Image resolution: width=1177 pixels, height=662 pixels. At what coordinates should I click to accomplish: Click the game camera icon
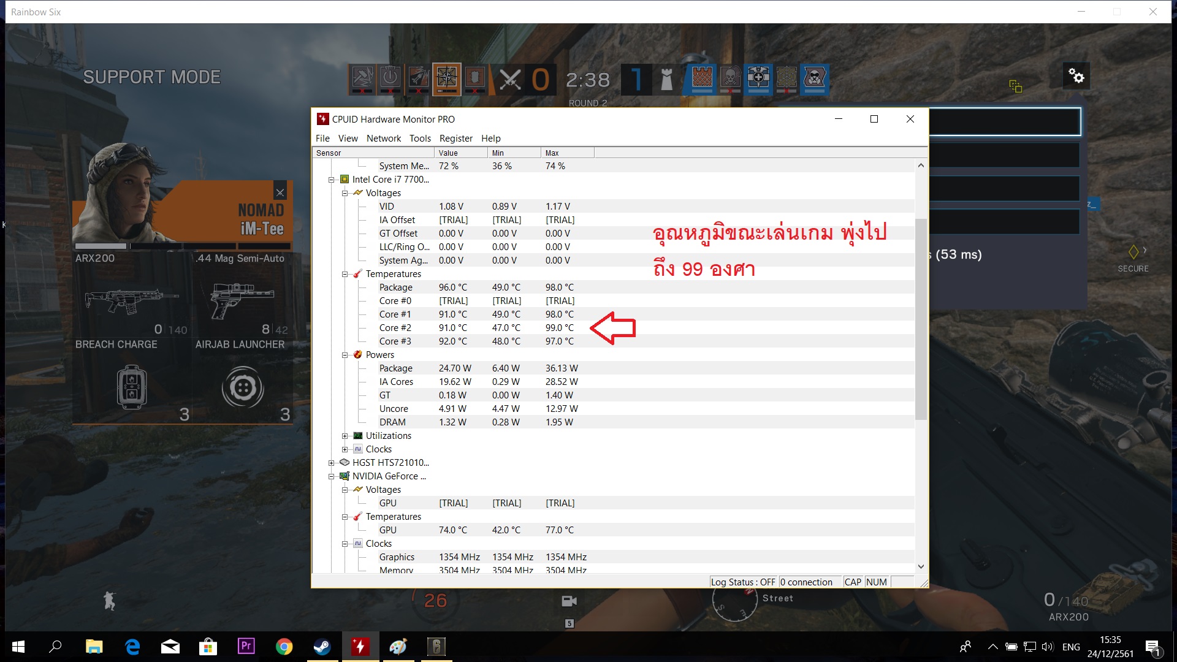[569, 601]
